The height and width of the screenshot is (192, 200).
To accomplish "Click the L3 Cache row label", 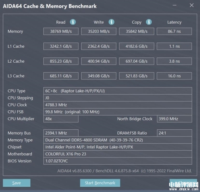I will click(16, 76).
